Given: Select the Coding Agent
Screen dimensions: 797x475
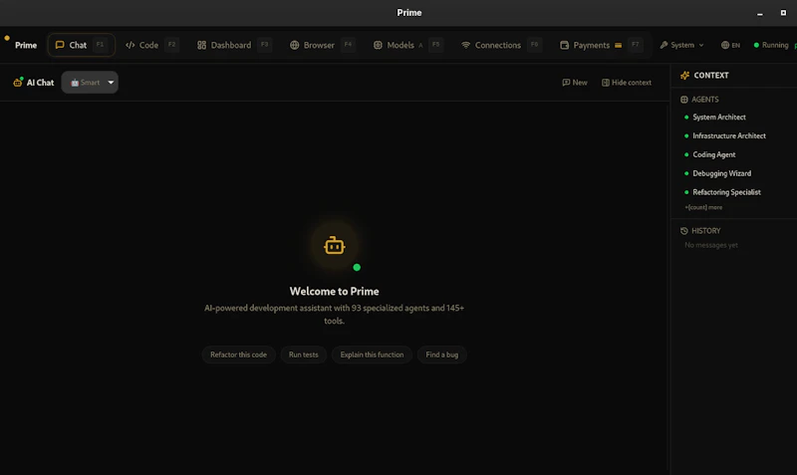Looking at the screenshot, I should (x=713, y=154).
